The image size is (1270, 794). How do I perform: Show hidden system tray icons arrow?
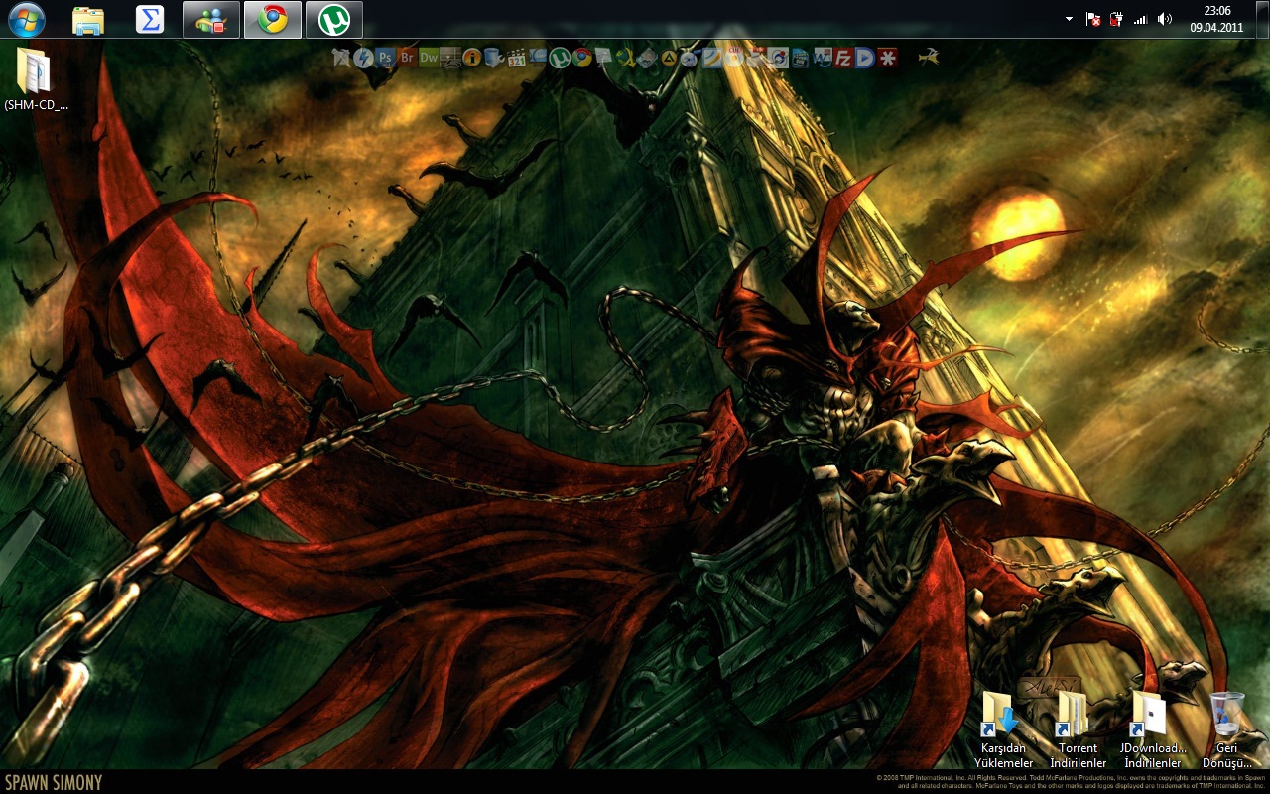[1069, 20]
